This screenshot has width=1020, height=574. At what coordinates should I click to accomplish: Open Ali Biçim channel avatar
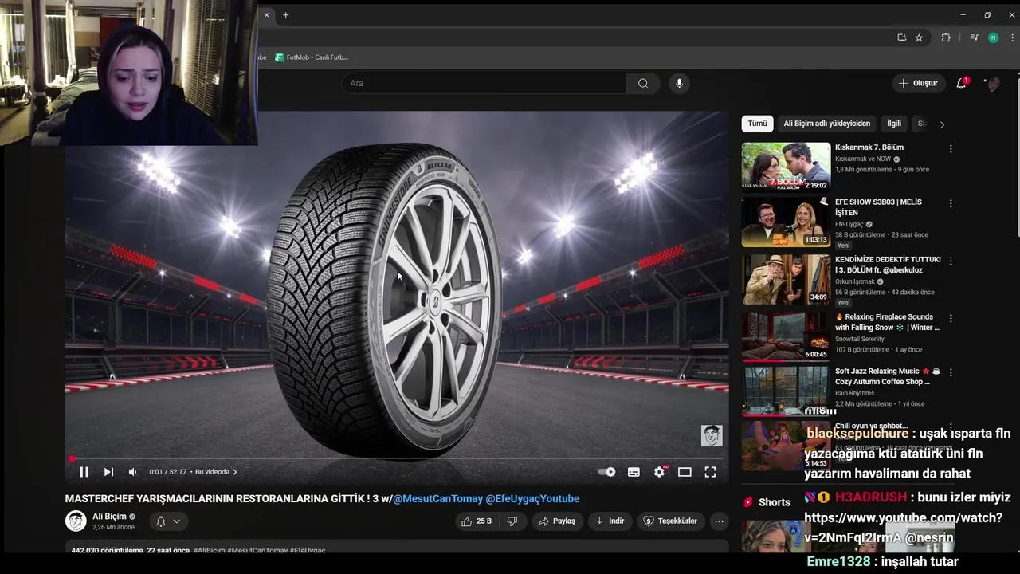click(76, 521)
